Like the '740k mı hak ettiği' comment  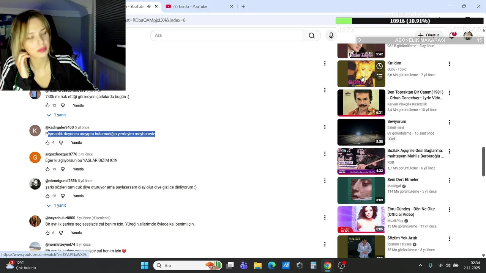point(47,105)
